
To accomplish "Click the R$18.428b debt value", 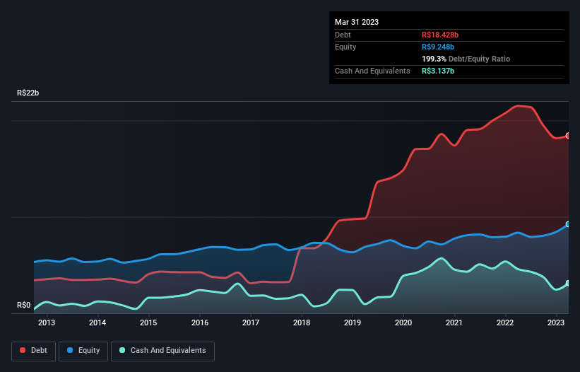I will (440, 35).
